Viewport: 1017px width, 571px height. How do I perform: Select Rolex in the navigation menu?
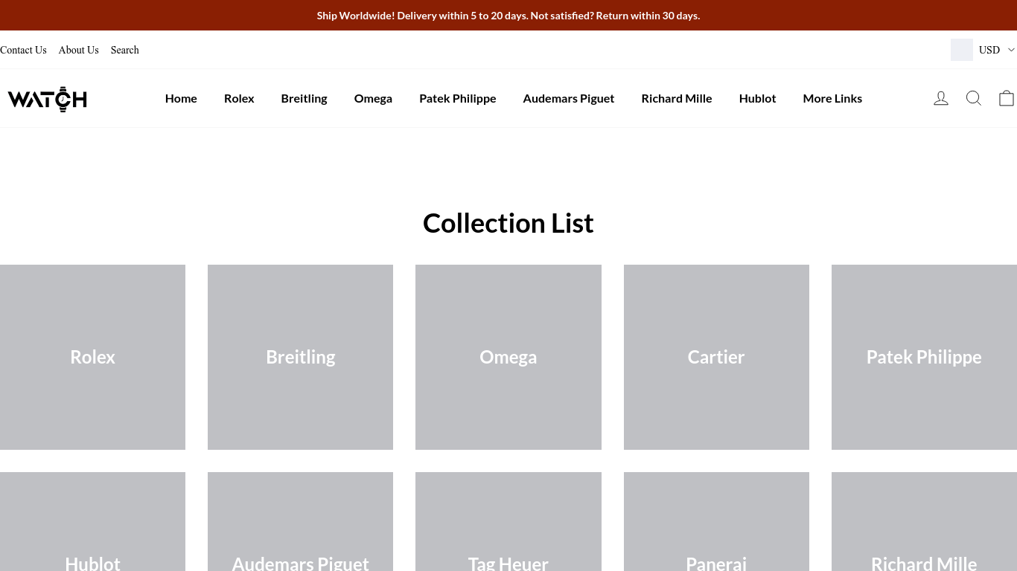[x=239, y=98]
